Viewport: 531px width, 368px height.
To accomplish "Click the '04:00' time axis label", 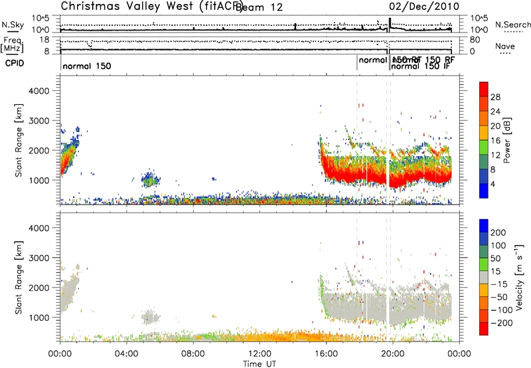I will [127, 354].
